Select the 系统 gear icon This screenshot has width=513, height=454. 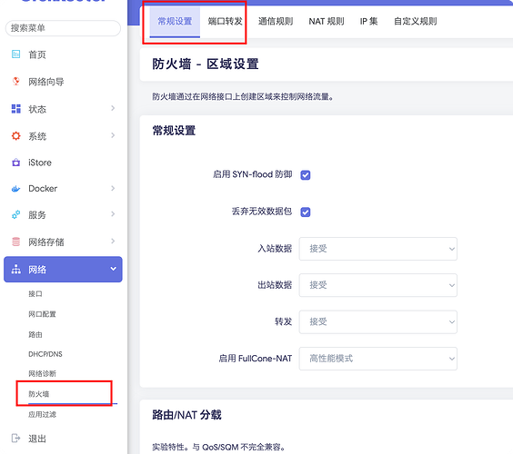pos(15,136)
